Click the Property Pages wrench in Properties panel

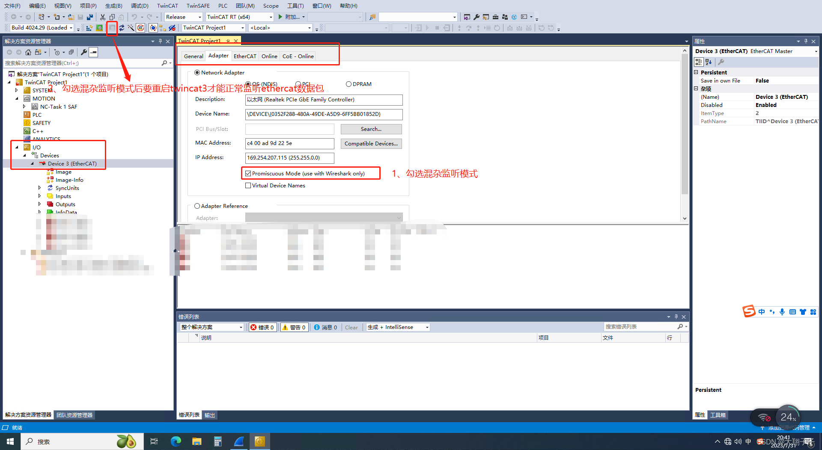(721, 62)
